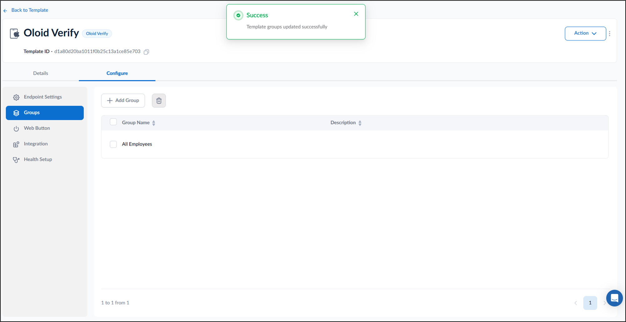Click the Oloid Verify tag badge
The height and width of the screenshot is (322, 626).
(x=97, y=34)
